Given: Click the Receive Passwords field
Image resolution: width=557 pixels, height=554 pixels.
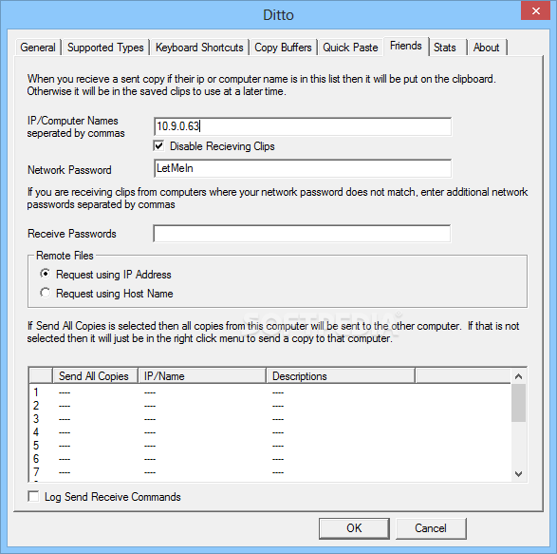Looking at the screenshot, I should (302, 234).
